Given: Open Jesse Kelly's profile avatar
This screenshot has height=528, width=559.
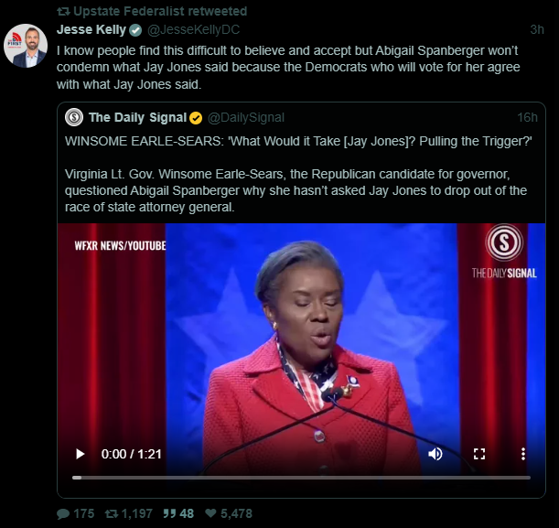Looking at the screenshot, I should click(x=27, y=46).
